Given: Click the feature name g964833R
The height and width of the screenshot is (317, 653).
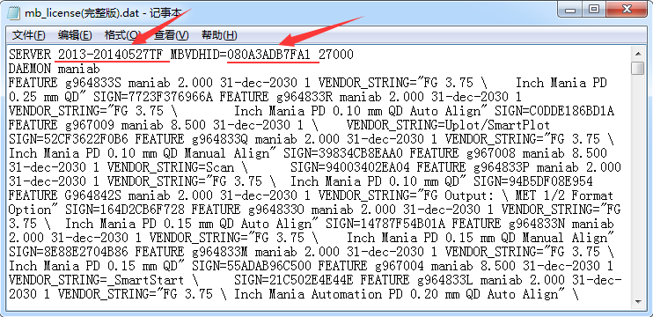Looking at the screenshot, I should pos(304,97).
